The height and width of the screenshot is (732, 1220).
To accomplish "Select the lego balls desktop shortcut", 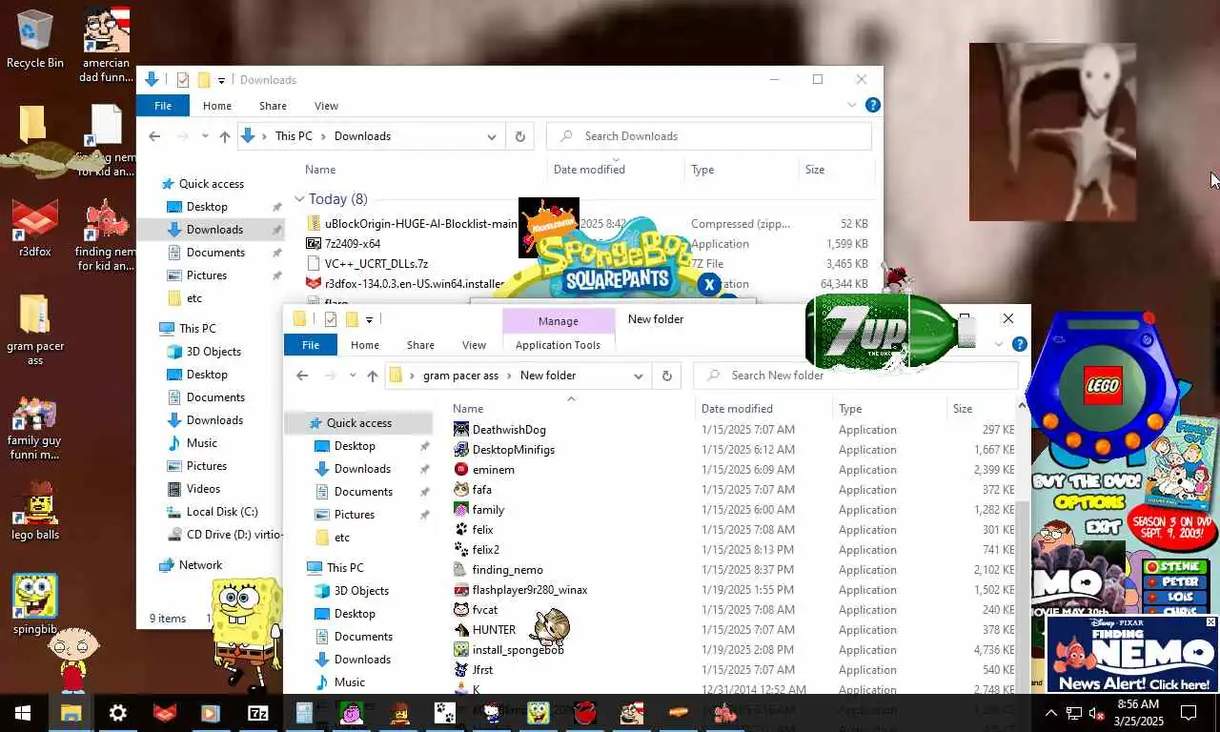I will click(35, 511).
